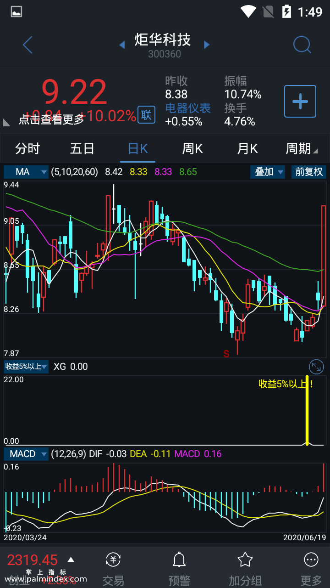Switch to previous stock arrow
330x588 pixels.
point(122,45)
